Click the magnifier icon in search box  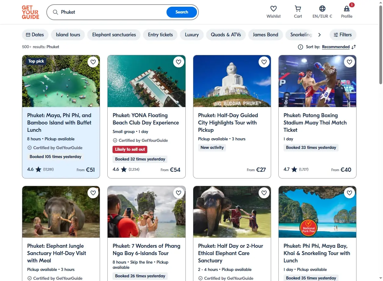pyautogui.click(x=55, y=12)
